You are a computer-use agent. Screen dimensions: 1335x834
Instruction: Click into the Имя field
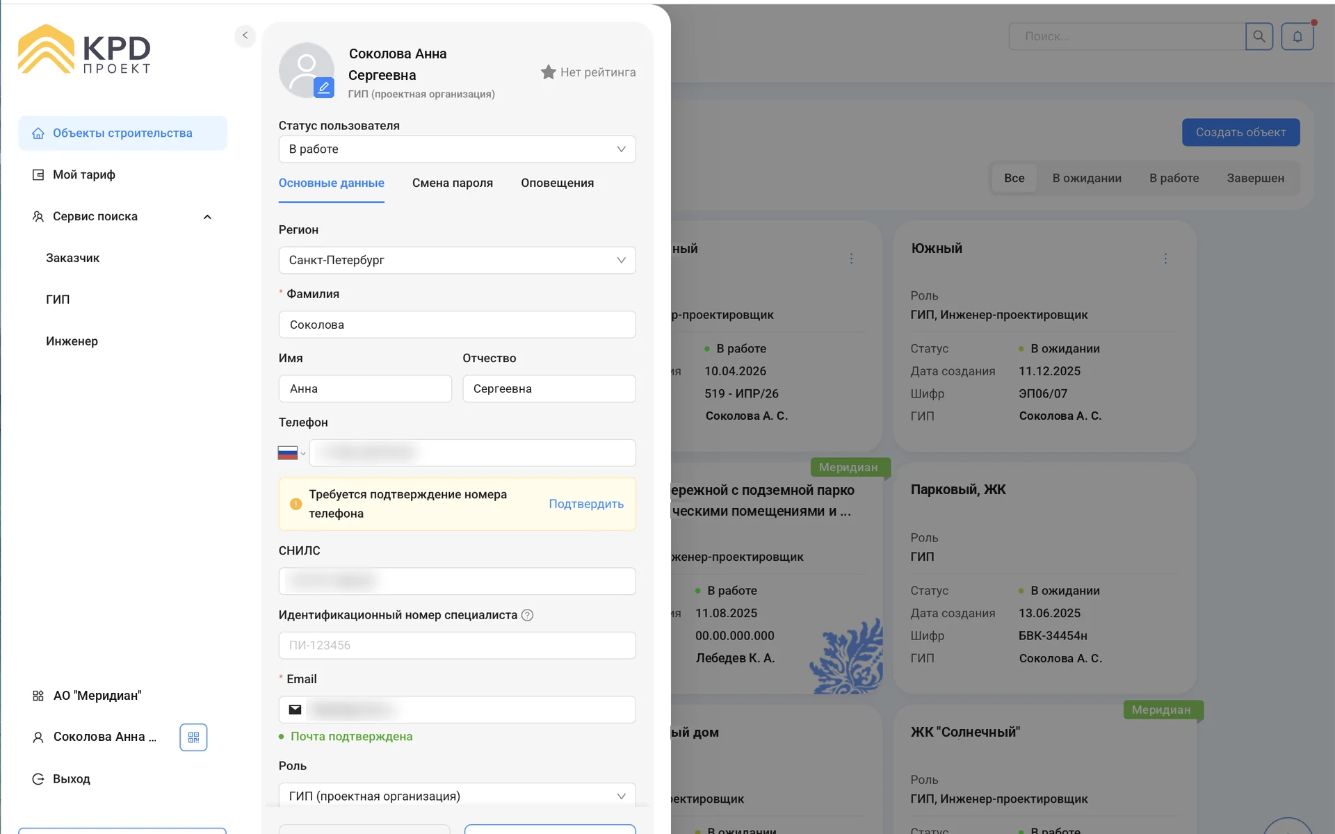(x=365, y=389)
